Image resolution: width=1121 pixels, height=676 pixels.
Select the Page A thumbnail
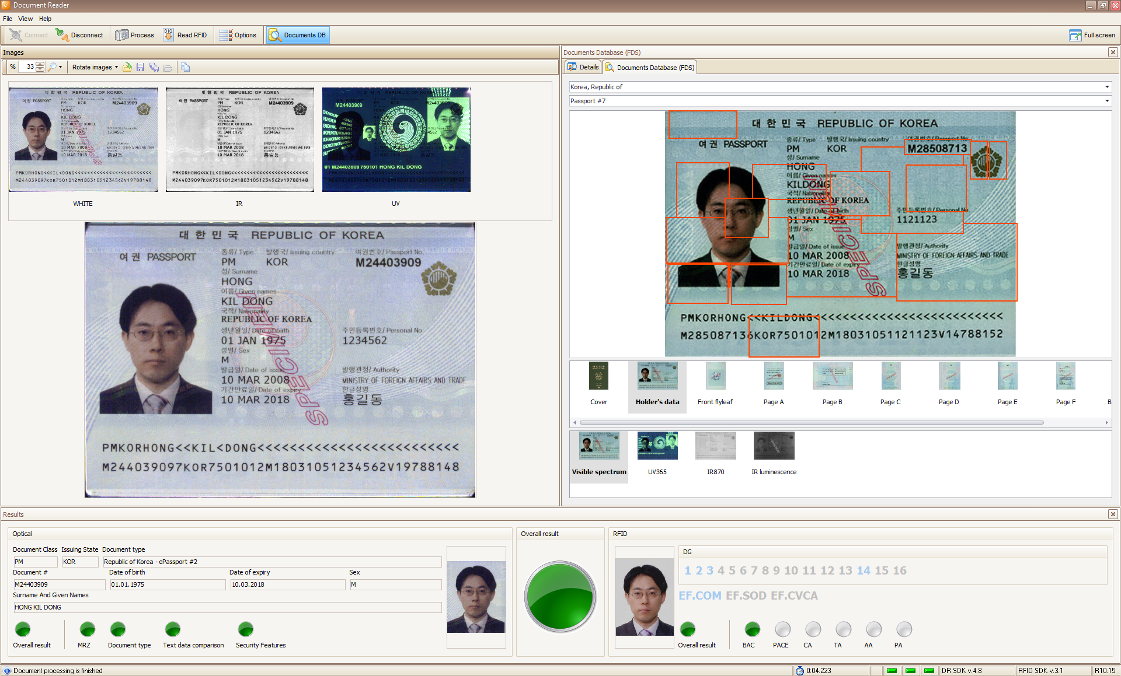tap(774, 376)
